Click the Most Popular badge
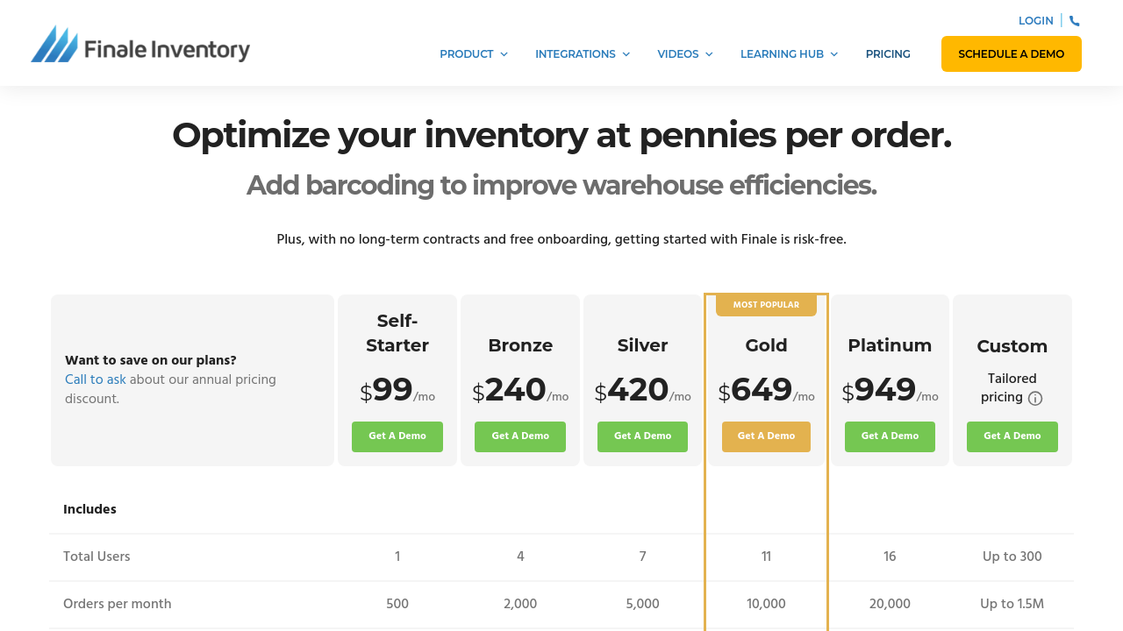The width and height of the screenshot is (1123, 631). coord(766,305)
